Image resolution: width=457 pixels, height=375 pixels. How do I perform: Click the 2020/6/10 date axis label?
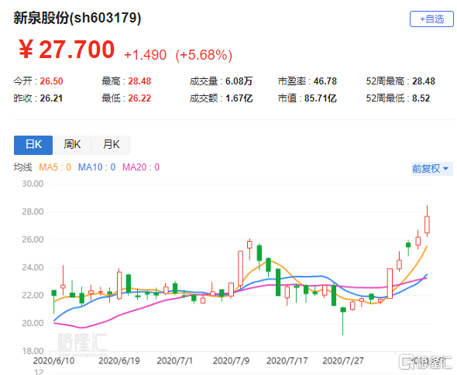(54, 361)
